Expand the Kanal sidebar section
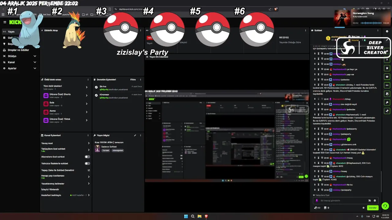 20,62
